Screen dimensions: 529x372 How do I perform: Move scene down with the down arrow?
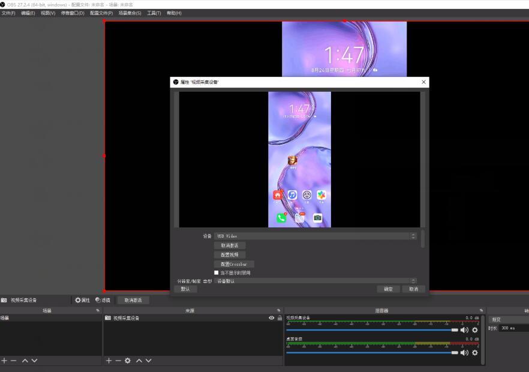click(x=34, y=361)
